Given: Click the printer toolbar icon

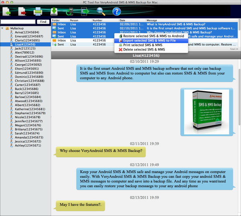Looking at the screenshot, I should point(38,12).
